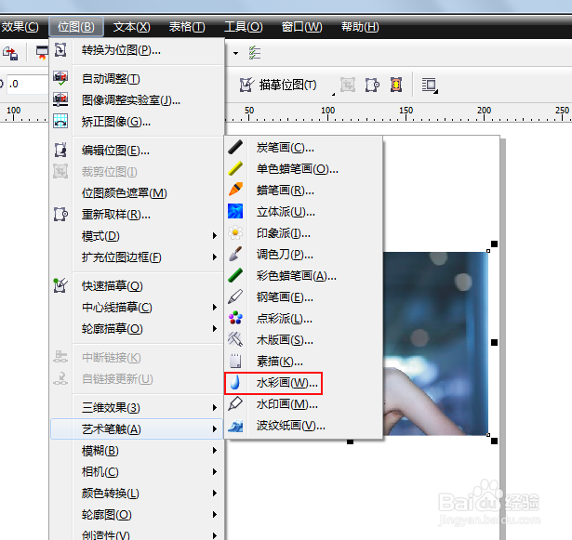Click the edit bitmap (编辑位图) icon

click(x=60, y=150)
